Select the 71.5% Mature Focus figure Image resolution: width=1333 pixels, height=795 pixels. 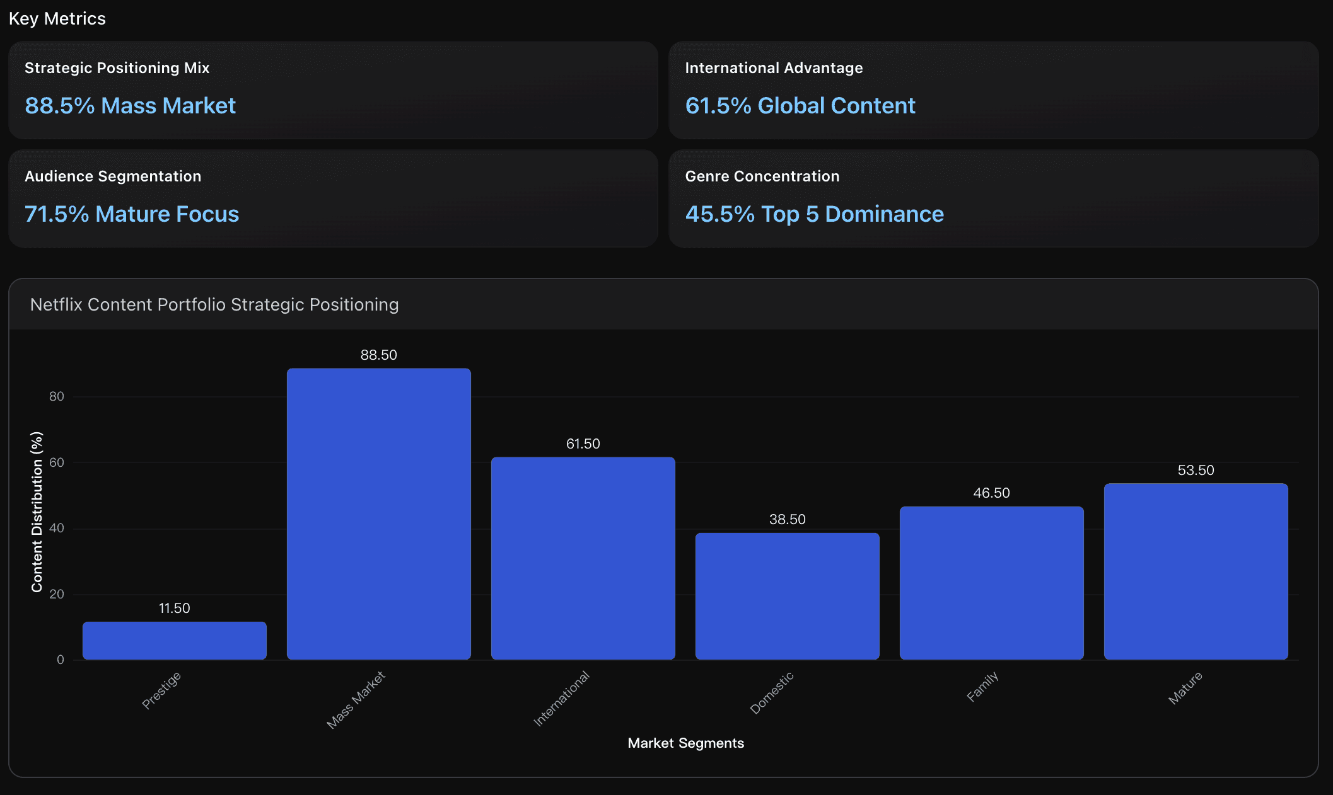pos(132,214)
